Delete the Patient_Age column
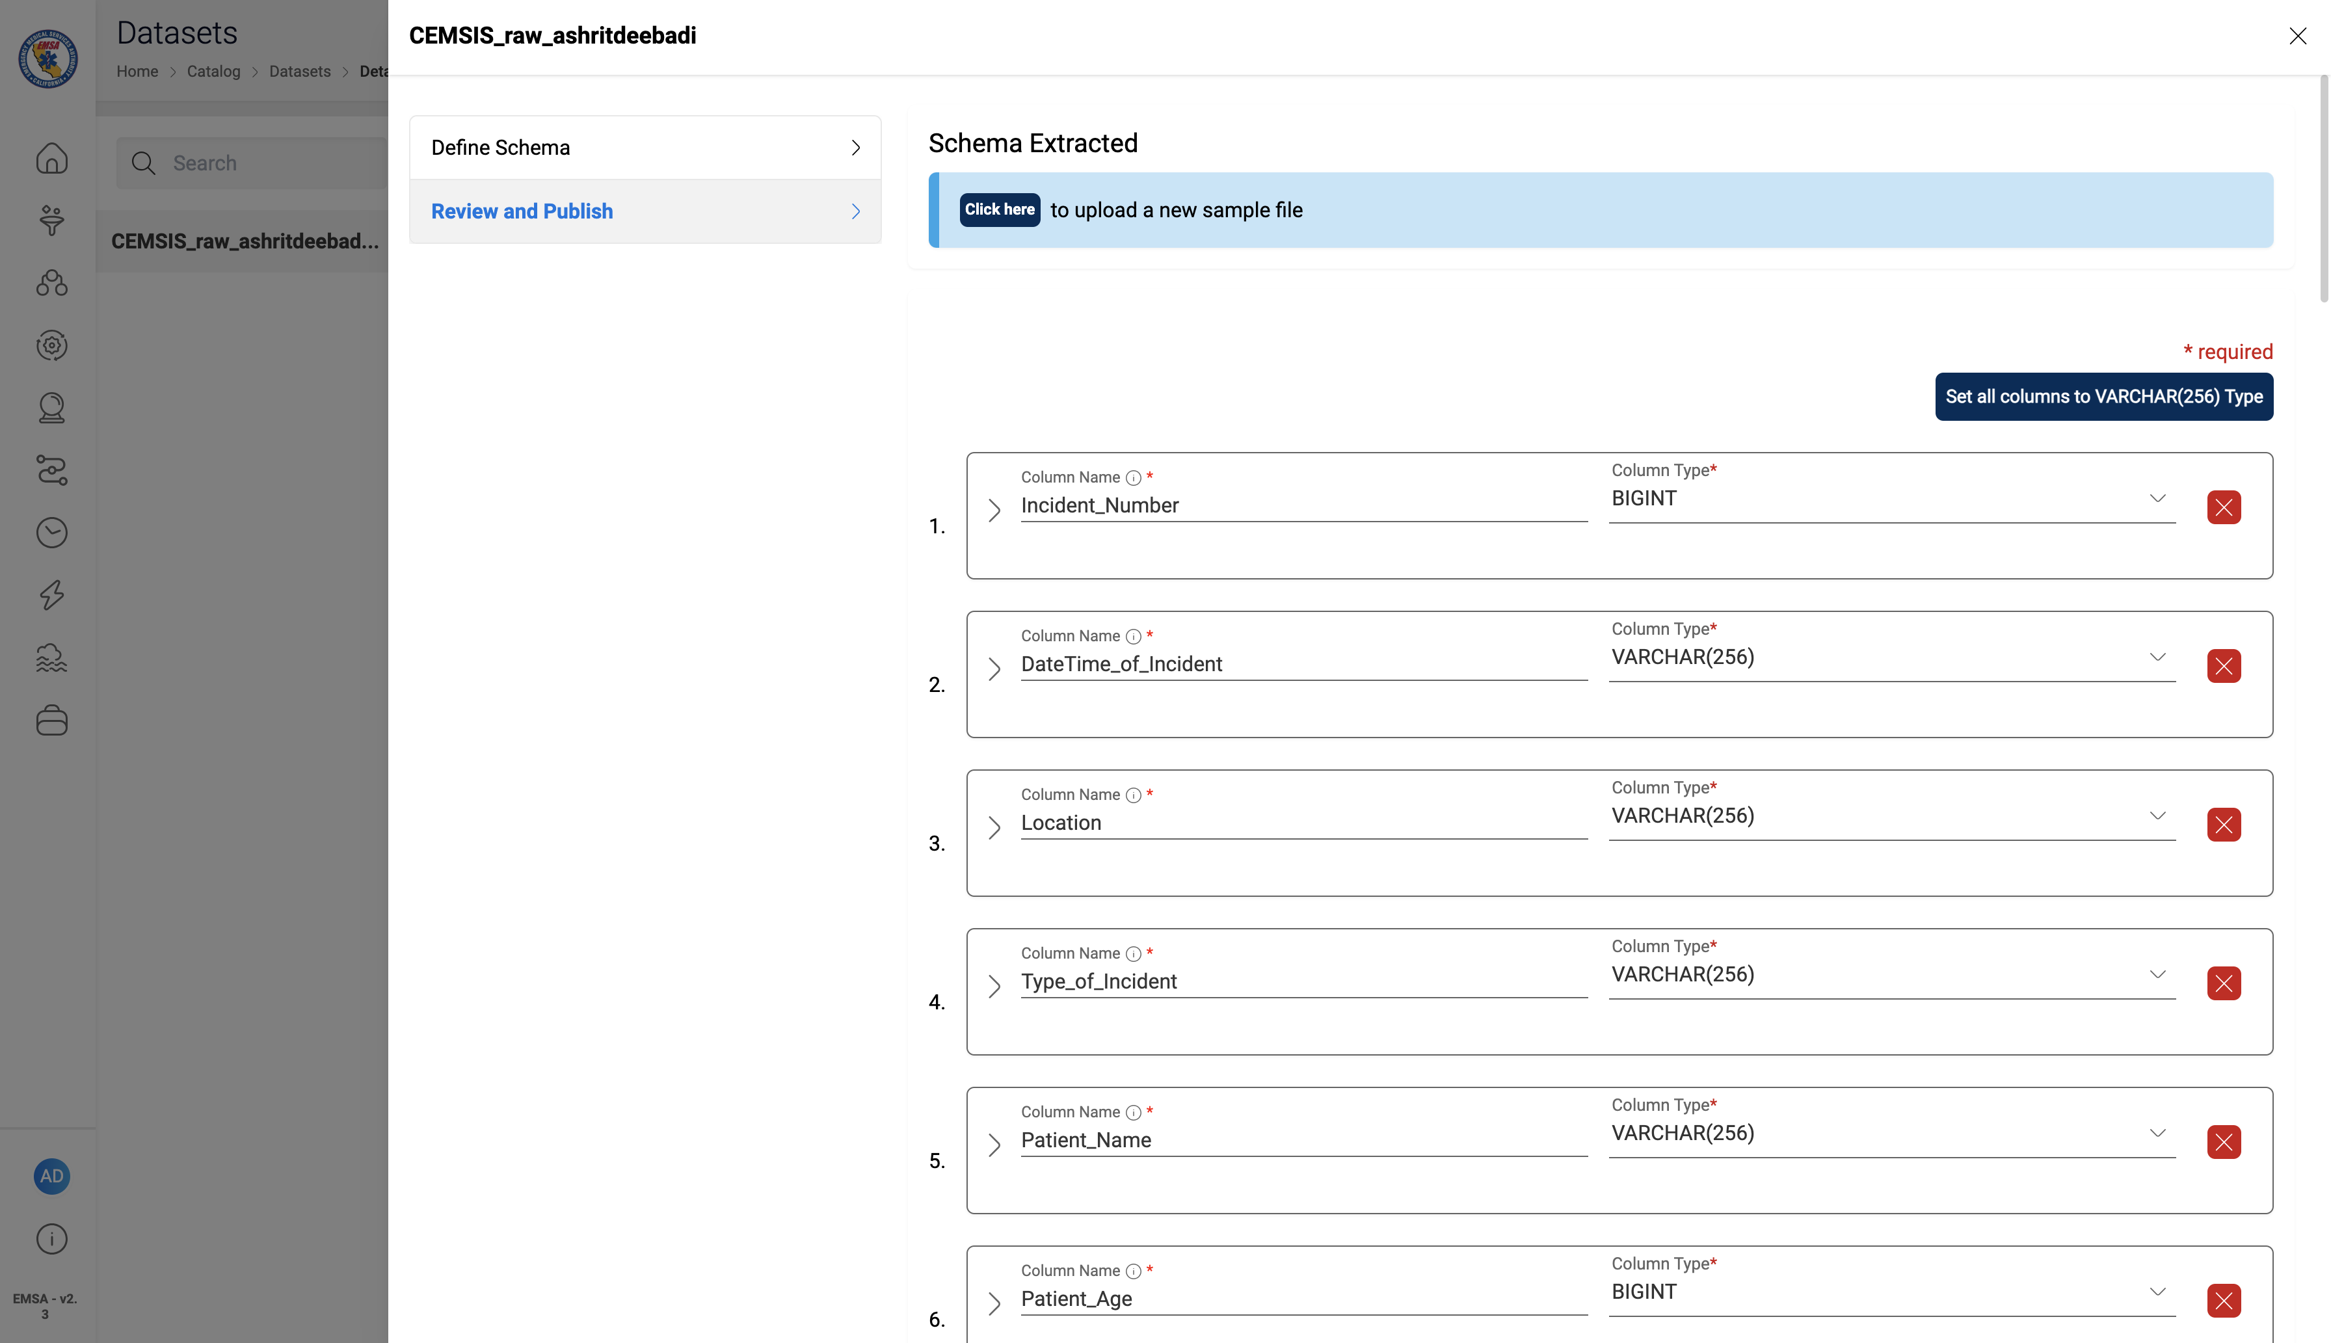2331x1343 pixels. point(2223,1301)
